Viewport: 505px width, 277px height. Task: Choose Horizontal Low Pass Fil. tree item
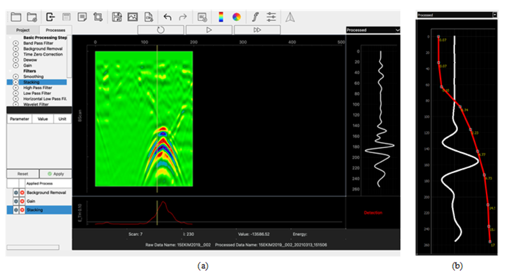45,99
